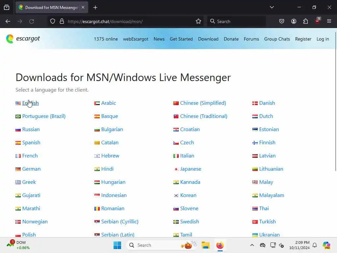Click the 1375 online link
Viewport: 337px width, 253px height.
[106, 39]
